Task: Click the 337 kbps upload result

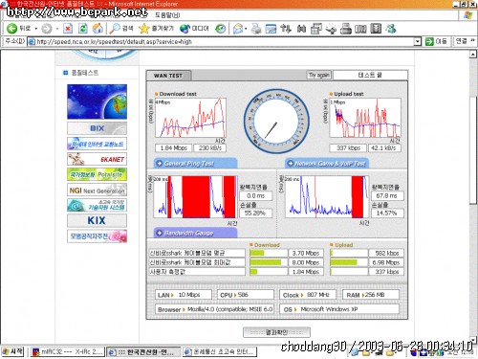Action: (348, 148)
